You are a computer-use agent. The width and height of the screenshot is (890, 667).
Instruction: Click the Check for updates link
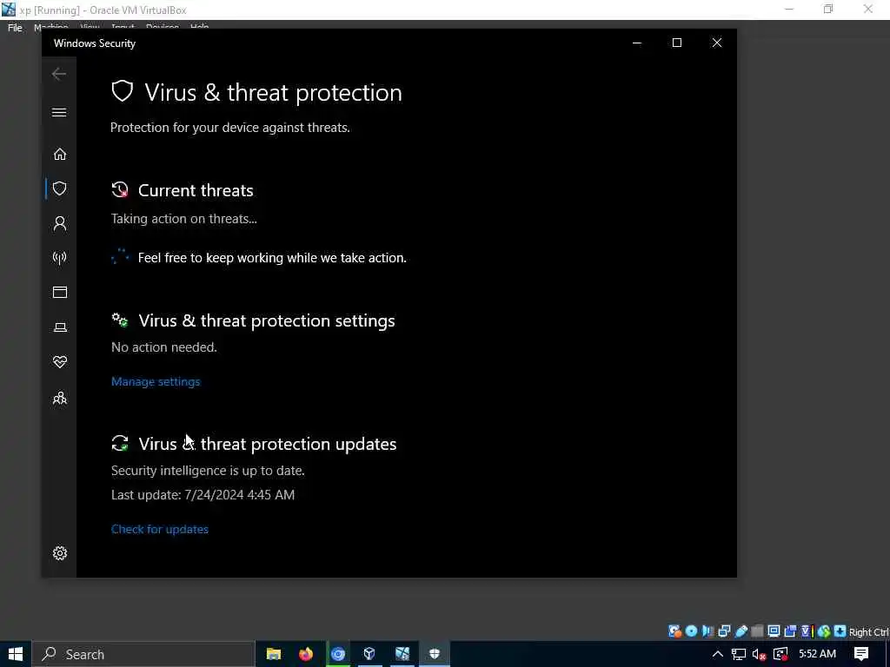[160, 529]
